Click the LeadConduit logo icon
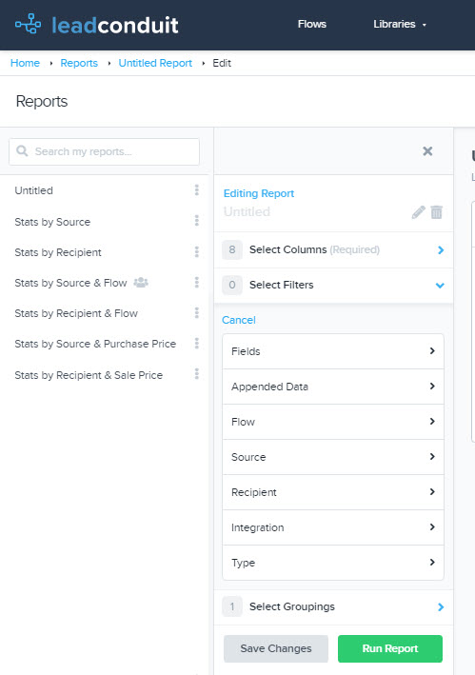 tap(28, 24)
